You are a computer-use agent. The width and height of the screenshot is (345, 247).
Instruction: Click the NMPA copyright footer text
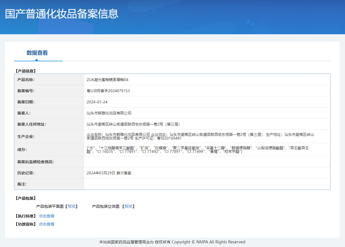coord(172,242)
